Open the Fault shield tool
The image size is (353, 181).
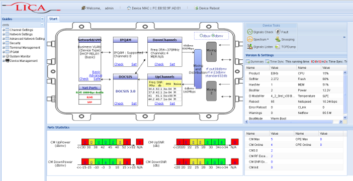tap(282, 32)
